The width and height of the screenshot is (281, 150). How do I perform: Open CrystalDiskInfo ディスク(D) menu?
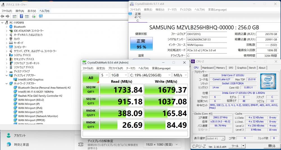point(186,10)
